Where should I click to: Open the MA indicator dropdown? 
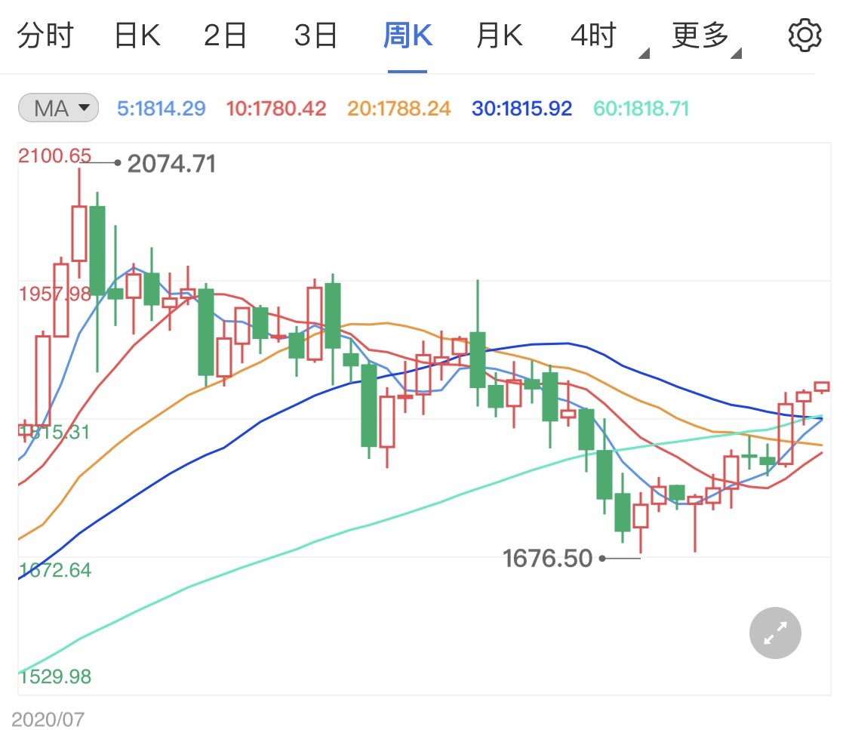point(57,107)
